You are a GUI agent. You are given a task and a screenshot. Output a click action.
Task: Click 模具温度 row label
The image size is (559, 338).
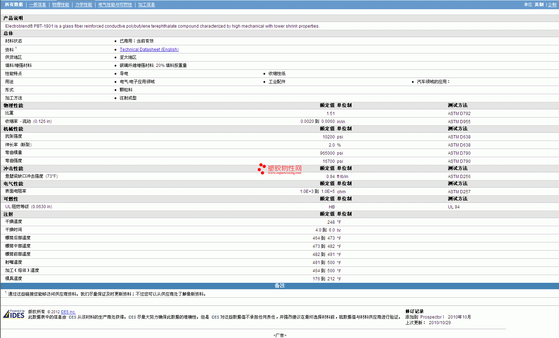click(x=13, y=279)
